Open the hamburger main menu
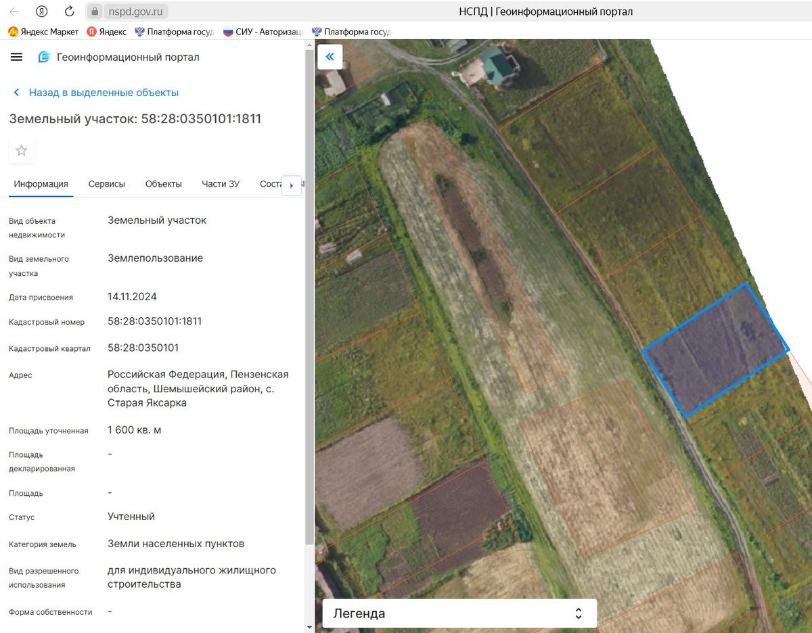 click(x=17, y=57)
